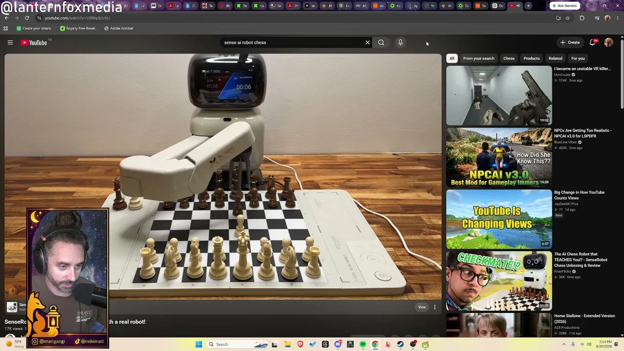Start voice search with the microphone
Image resolution: width=624 pixels, height=351 pixels.
point(400,42)
